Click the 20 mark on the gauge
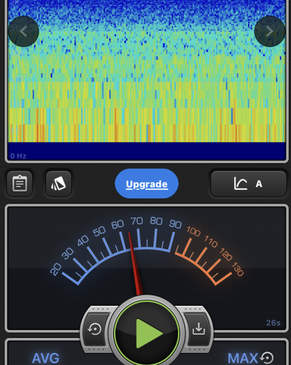This screenshot has height=365, width=291. tap(55, 269)
